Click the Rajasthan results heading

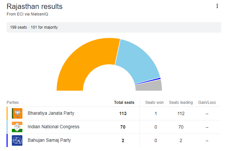coord(35,7)
